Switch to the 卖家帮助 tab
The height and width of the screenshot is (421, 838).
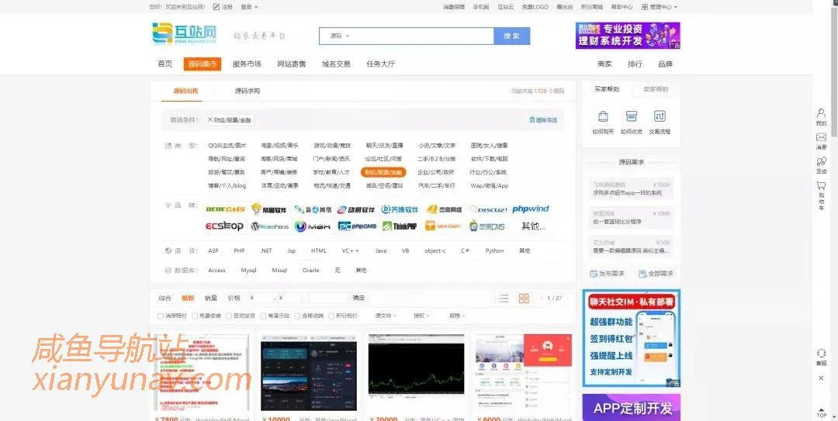(x=656, y=89)
